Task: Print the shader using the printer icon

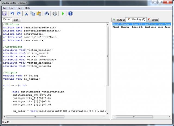Action: pyautogui.click(x=55, y=14)
